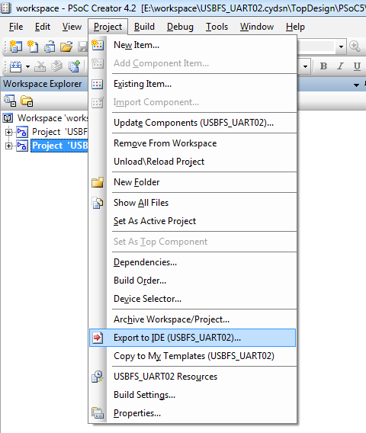
Task: Expand the highlighted USB project node
Action: pyautogui.click(x=8, y=146)
